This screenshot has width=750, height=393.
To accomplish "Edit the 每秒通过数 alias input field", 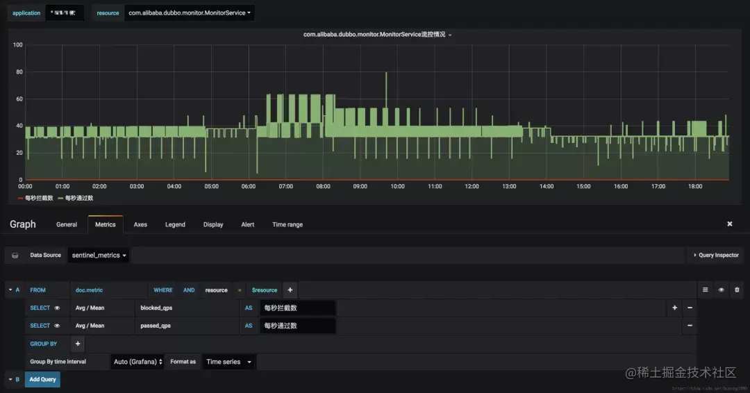I will 297,326.
